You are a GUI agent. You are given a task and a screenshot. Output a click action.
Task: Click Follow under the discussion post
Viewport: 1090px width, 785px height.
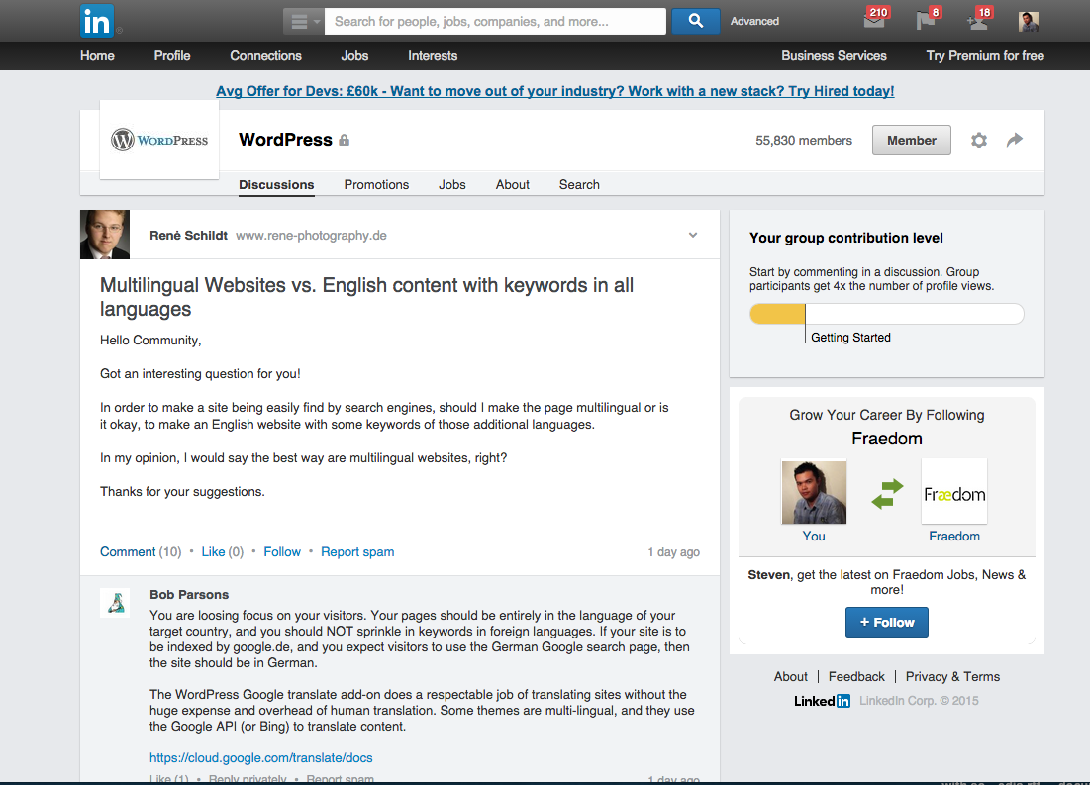(x=282, y=552)
